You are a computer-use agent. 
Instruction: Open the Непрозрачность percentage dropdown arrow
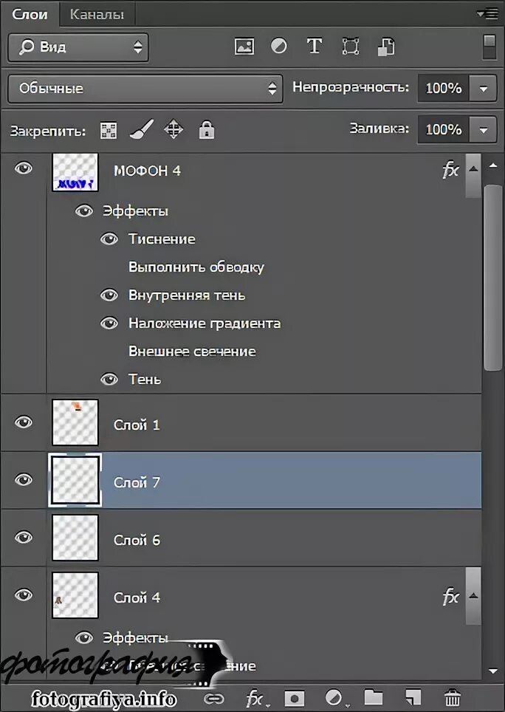pyautogui.click(x=484, y=89)
